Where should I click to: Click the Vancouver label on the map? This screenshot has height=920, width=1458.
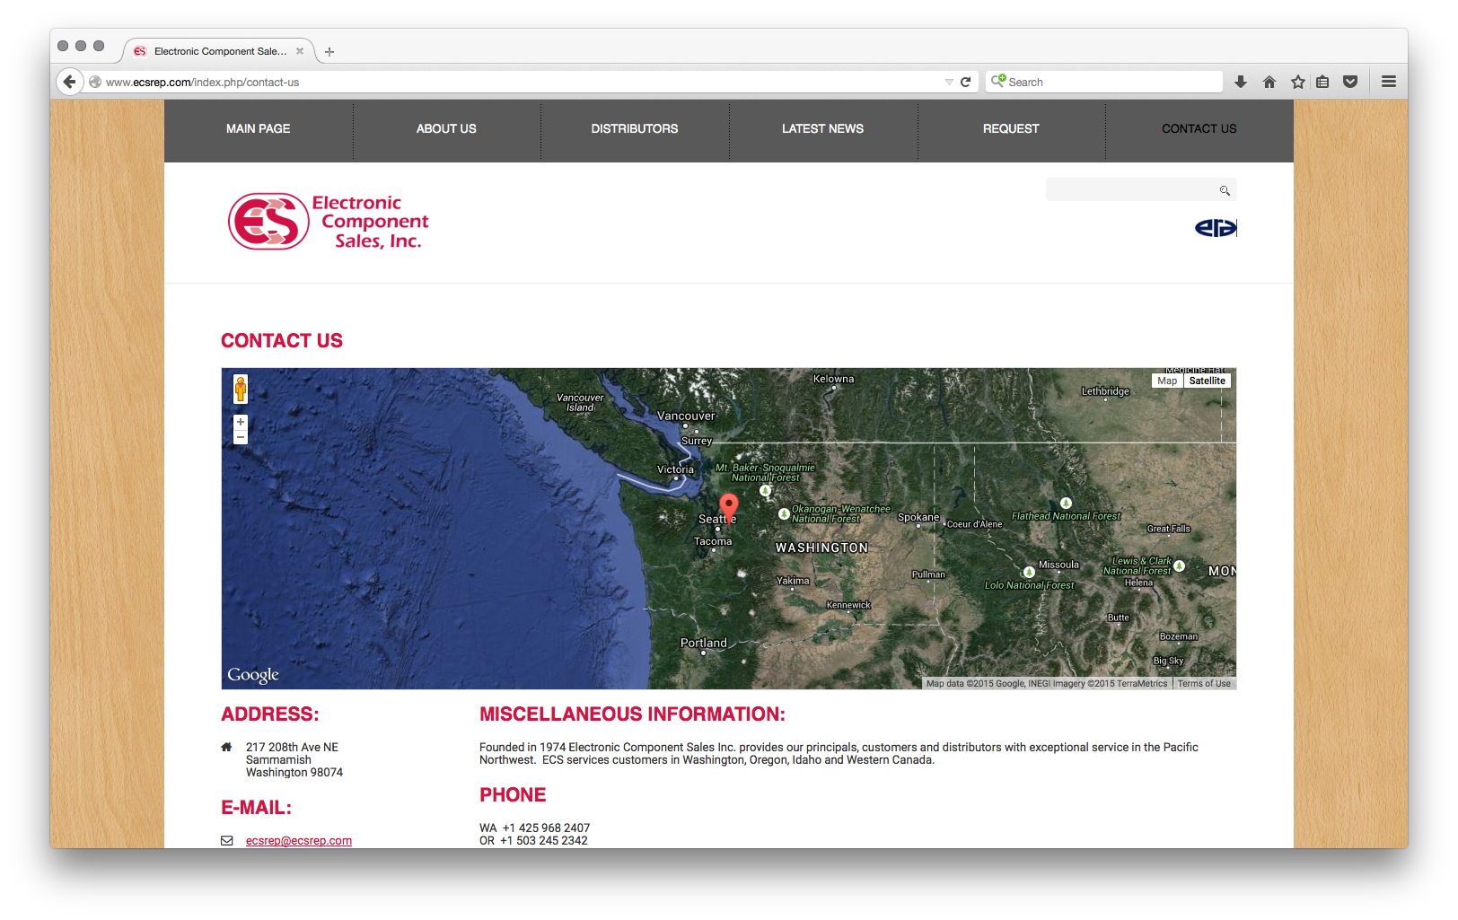coord(686,416)
